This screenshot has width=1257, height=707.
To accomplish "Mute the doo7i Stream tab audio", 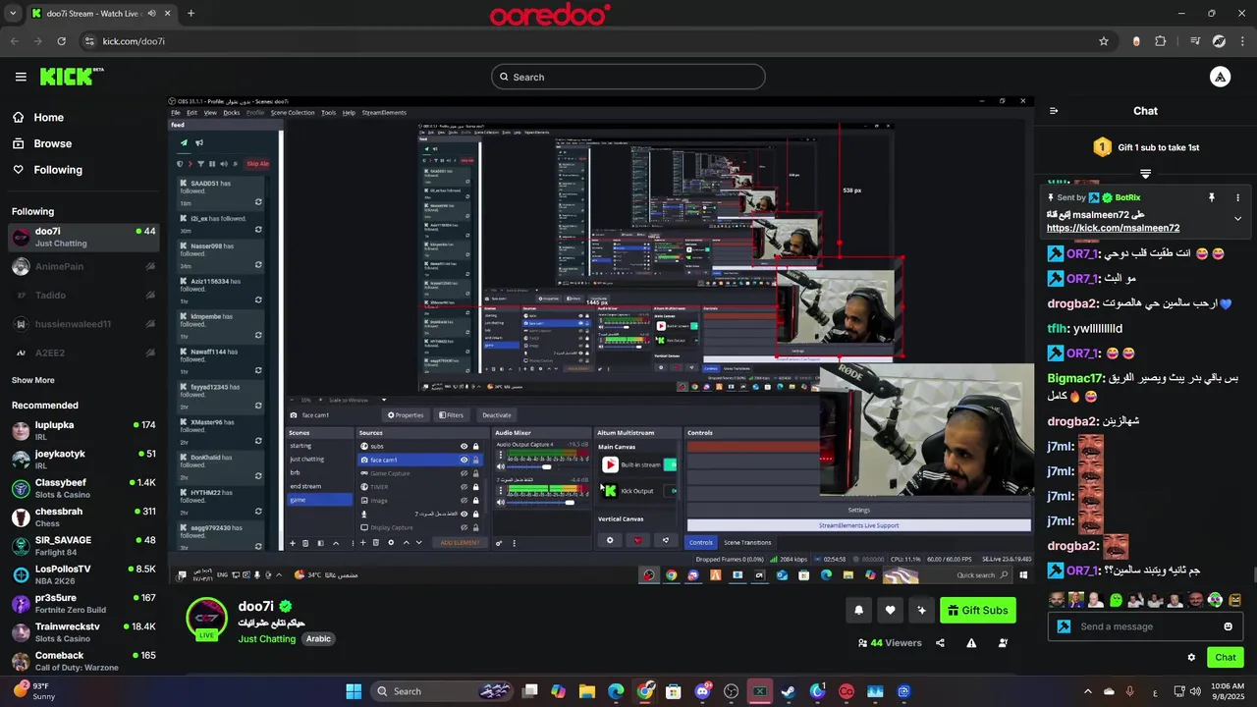I will click(151, 14).
